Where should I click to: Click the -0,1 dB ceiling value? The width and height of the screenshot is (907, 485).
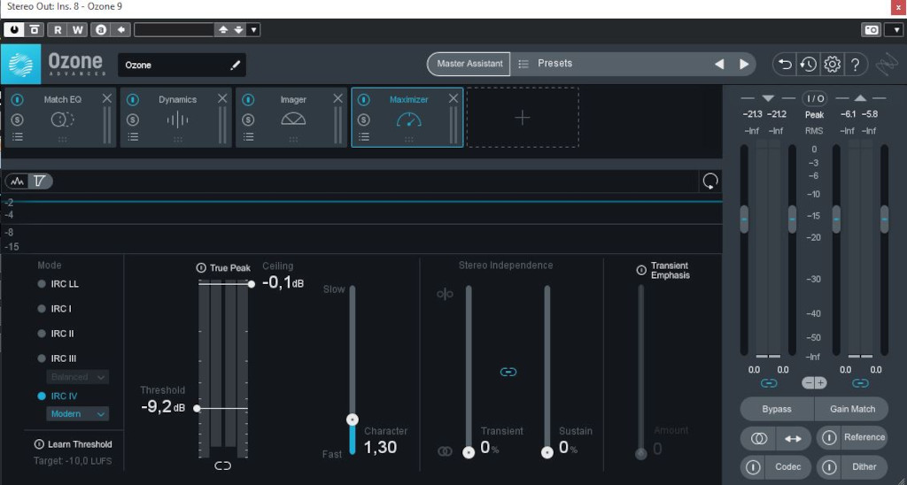[283, 283]
